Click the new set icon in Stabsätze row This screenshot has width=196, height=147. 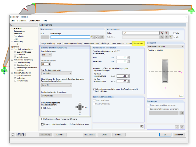tap(171, 37)
